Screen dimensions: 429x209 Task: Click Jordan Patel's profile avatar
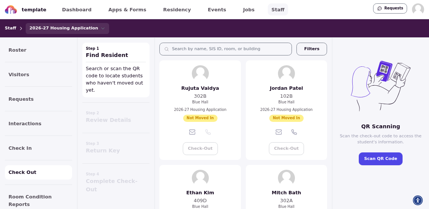coord(286,74)
